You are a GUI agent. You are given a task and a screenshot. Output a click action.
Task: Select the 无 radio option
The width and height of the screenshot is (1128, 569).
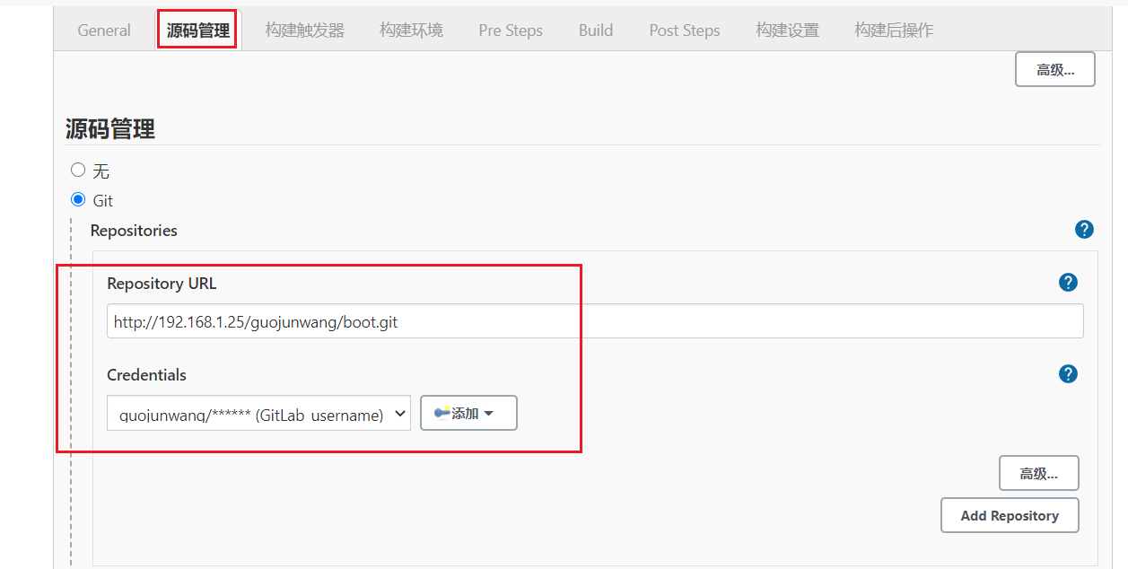click(x=78, y=170)
